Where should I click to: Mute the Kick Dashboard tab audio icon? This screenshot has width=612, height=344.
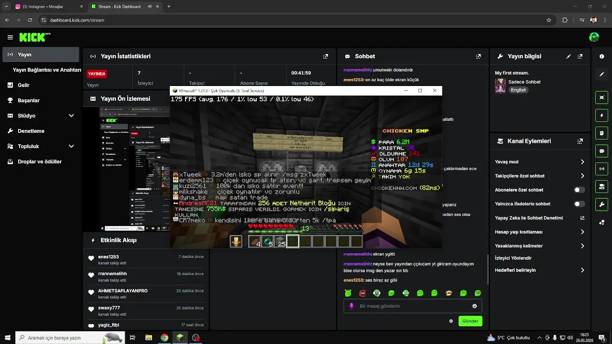[150, 7]
